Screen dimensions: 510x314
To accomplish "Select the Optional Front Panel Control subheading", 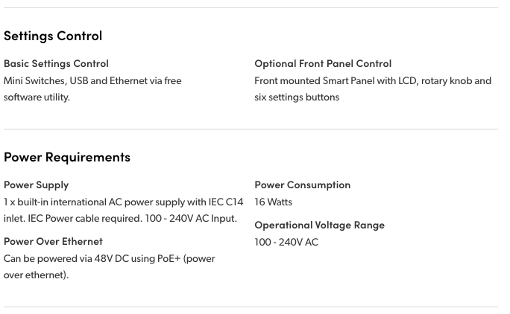I will coord(323,63).
